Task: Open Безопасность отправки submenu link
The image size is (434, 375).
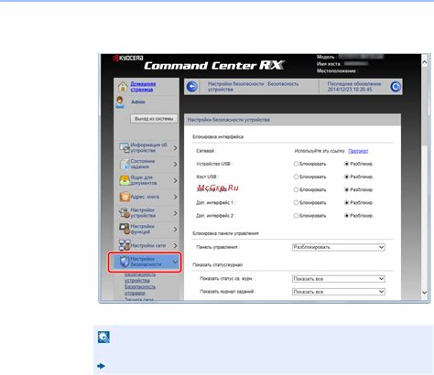Action: [x=140, y=290]
